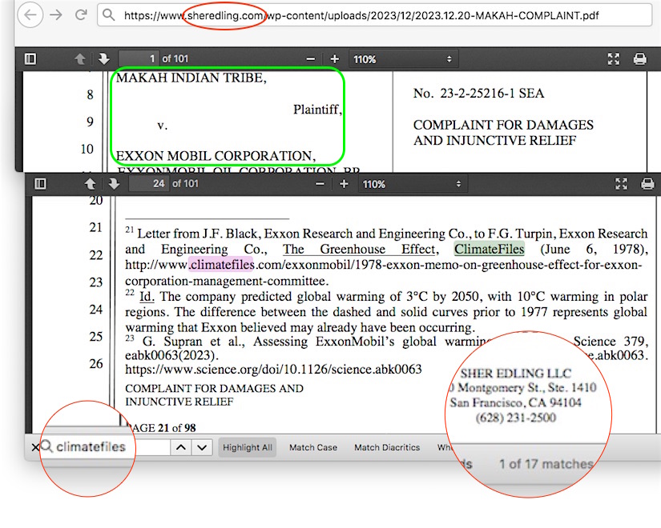Enter presentation mode in the lower PDF toolbar
Viewport: 661px width, 528px height.
coord(621,184)
